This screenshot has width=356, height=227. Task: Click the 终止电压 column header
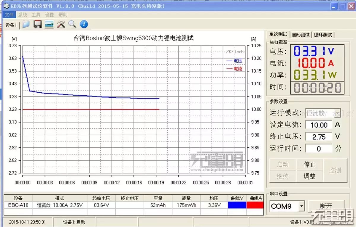130,198
